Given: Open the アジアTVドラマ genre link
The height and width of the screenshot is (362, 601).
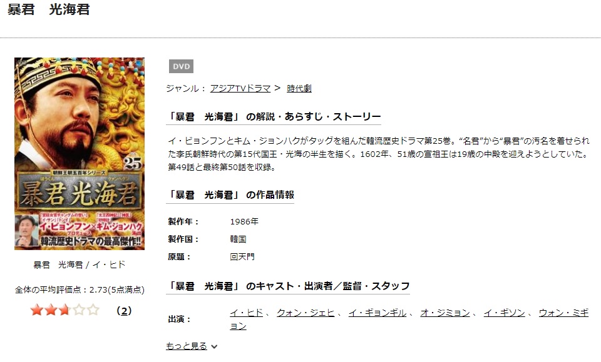Looking at the screenshot, I should click(240, 88).
